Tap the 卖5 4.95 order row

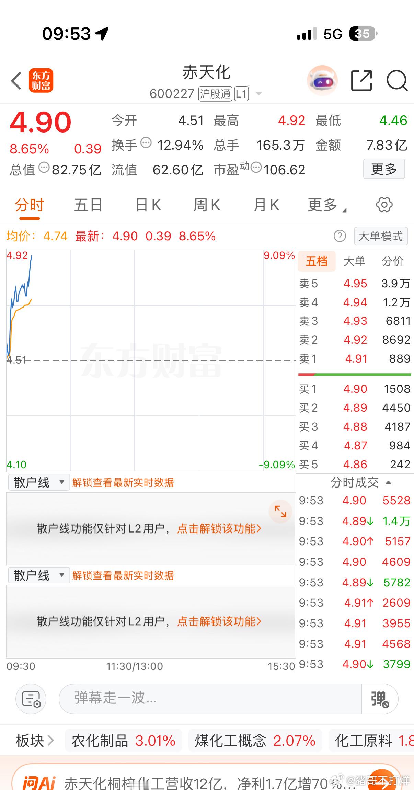pos(355,283)
